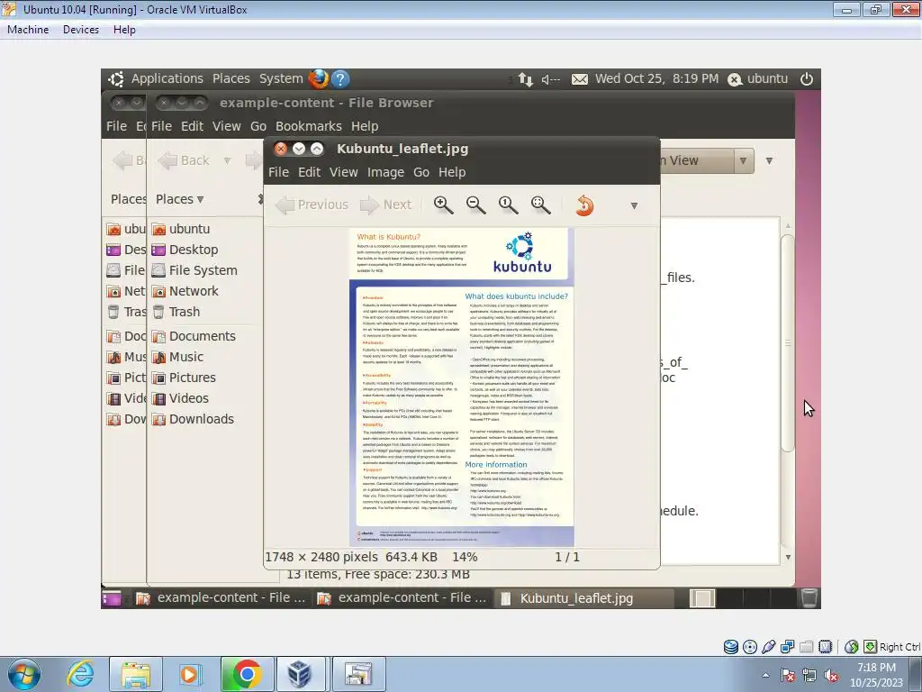Expand the File Browser toolbar overflow arrow
Image resolution: width=922 pixels, height=692 pixels.
point(769,160)
